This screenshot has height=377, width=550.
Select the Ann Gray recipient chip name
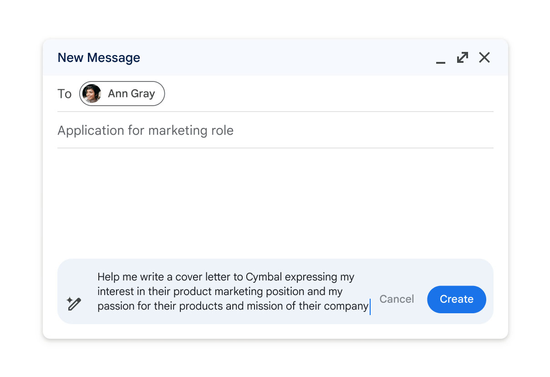[131, 94]
